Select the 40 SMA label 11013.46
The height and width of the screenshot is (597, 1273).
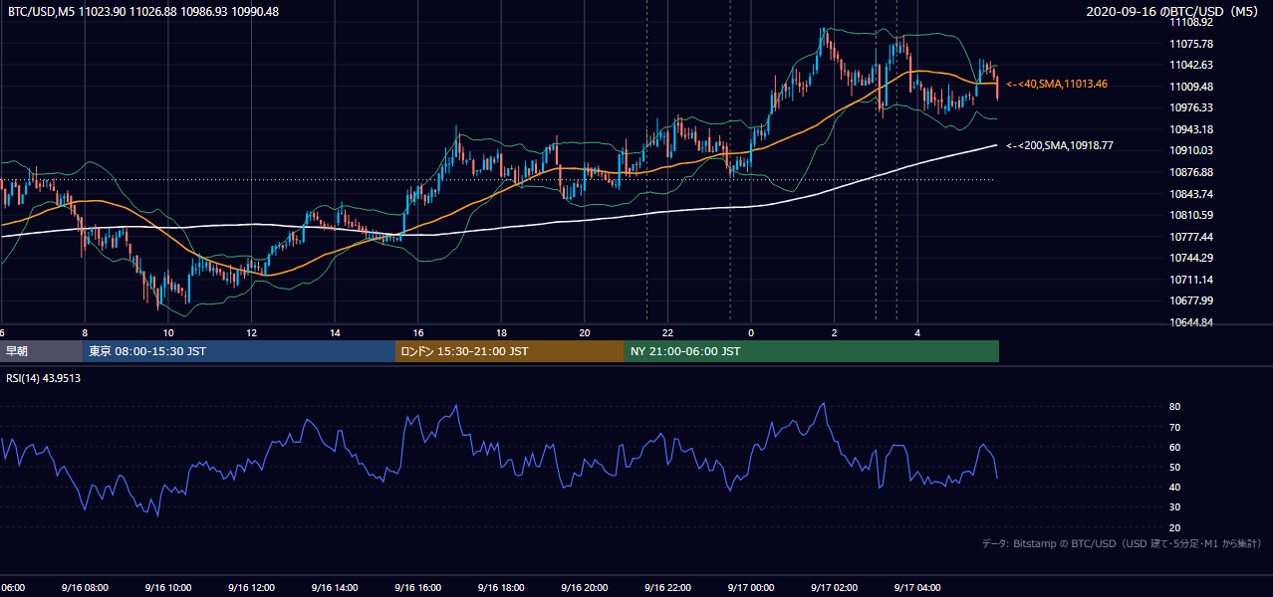click(1057, 85)
